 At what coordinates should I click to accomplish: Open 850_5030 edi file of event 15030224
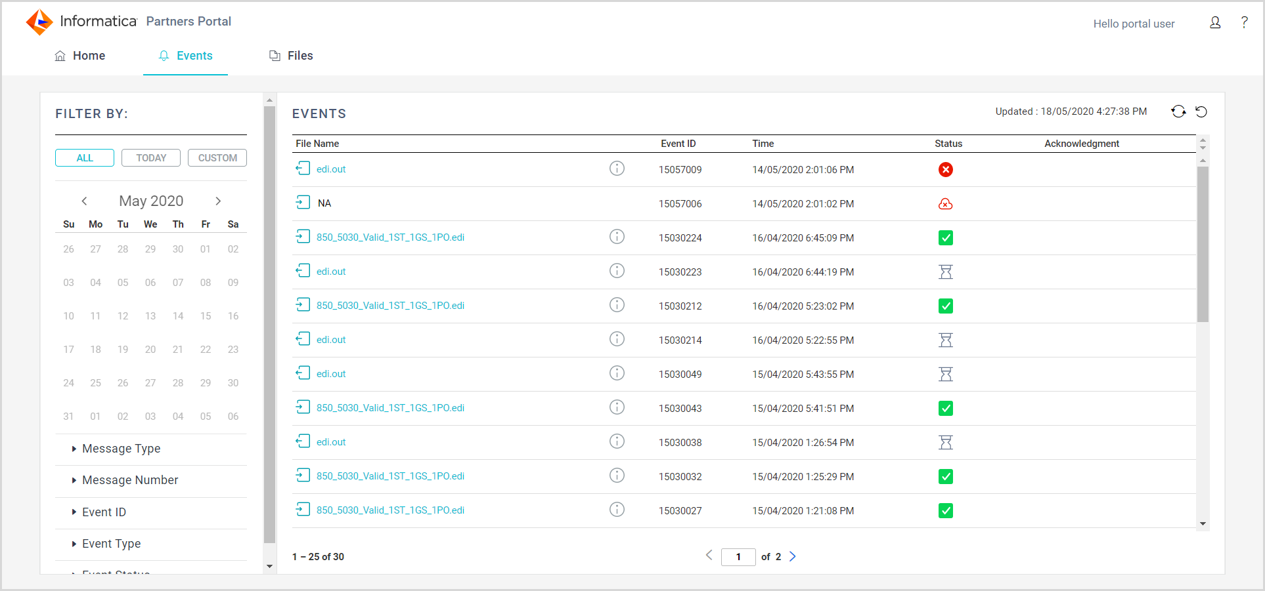point(390,237)
